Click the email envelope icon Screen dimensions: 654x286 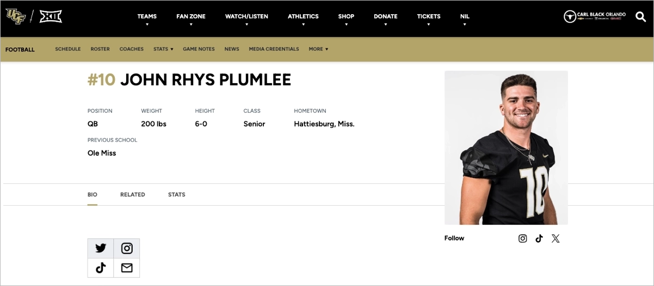[127, 268]
